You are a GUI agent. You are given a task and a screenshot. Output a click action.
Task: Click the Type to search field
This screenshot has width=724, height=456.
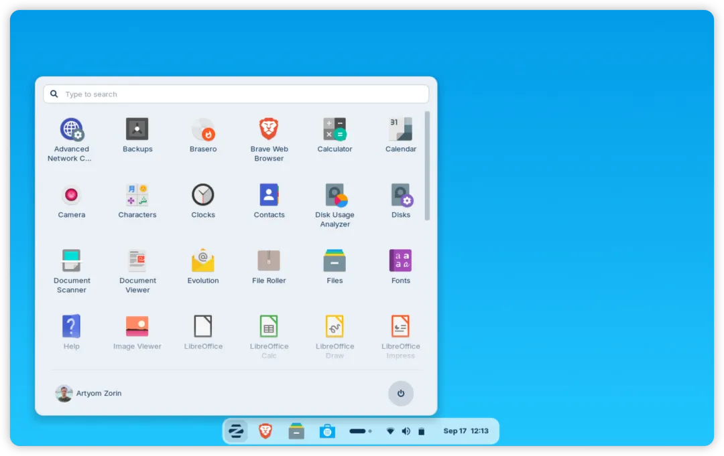[x=236, y=94]
